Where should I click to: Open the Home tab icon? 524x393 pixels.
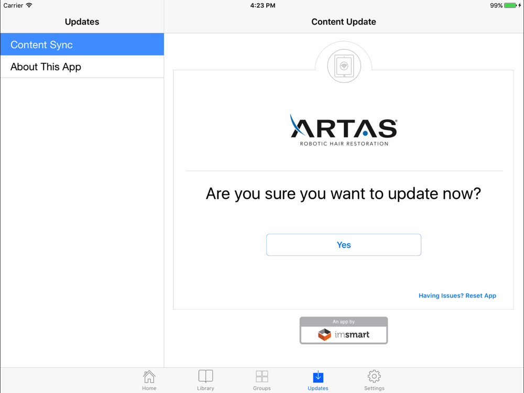click(x=149, y=377)
